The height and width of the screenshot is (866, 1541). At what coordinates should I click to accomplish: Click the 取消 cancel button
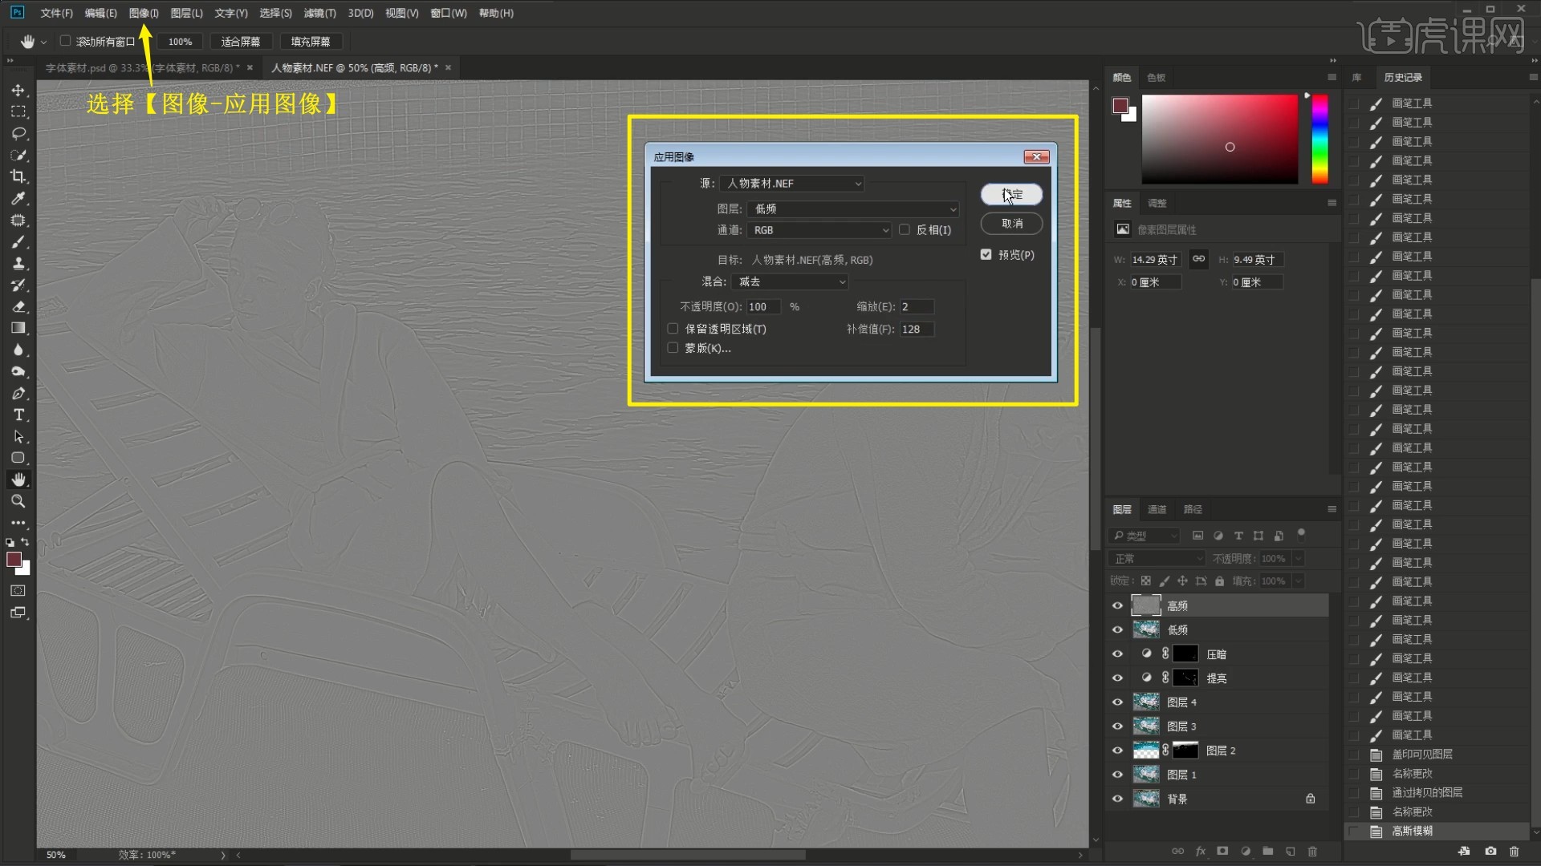coord(1011,224)
